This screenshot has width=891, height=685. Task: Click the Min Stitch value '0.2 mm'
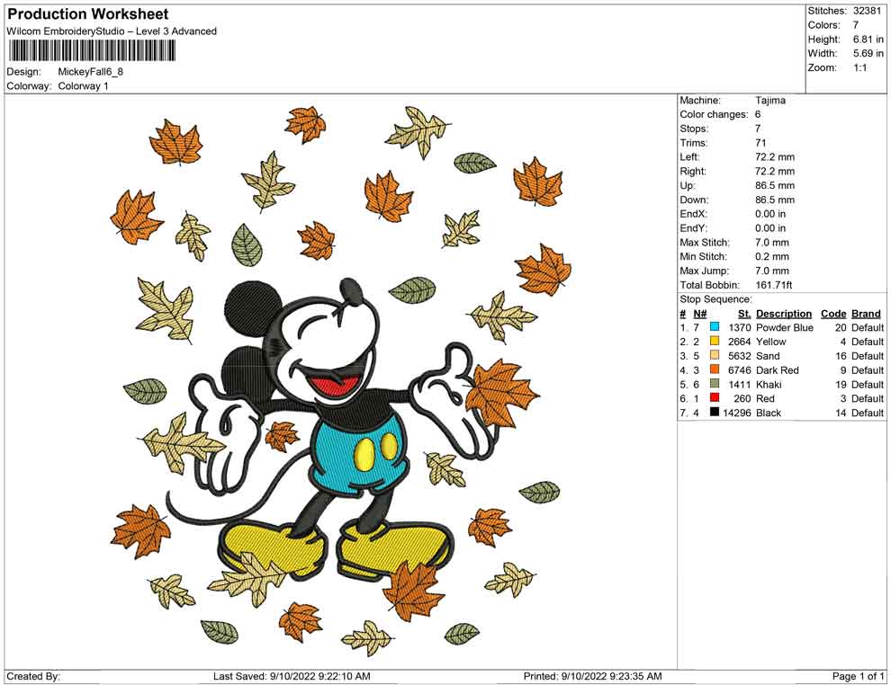point(771,256)
